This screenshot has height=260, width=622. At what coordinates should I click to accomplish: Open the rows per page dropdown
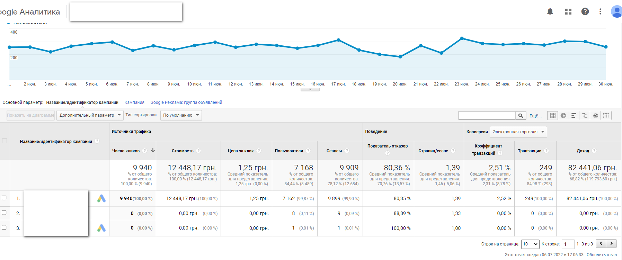[531, 244]
